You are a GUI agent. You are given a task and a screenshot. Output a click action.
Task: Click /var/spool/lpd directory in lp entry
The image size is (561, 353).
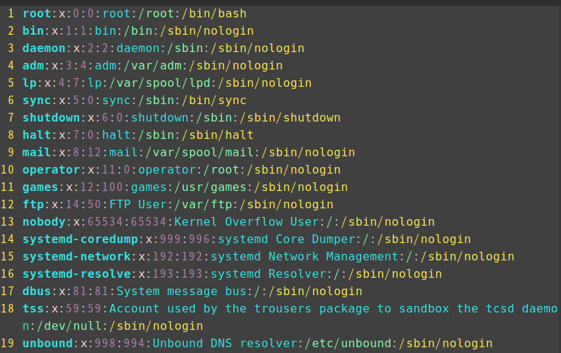160,83
